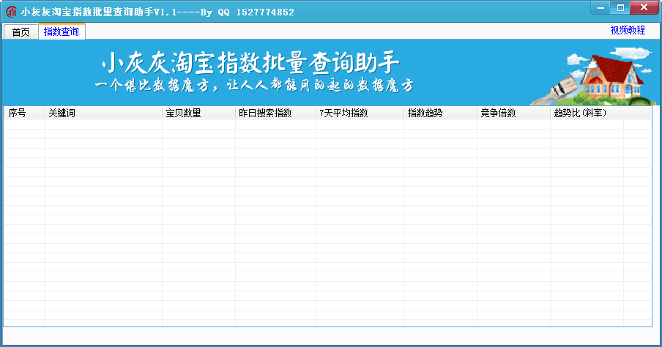Click the blank header area after 趋势比(斜率)

pyautogui.click(x=638, y=113)
